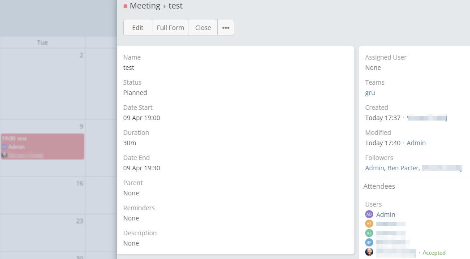Open Admin link in the Modified field
Viewport: 470px width, 259px height.
(x=416, y=143)
